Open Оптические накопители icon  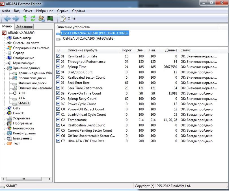[15, 88]
